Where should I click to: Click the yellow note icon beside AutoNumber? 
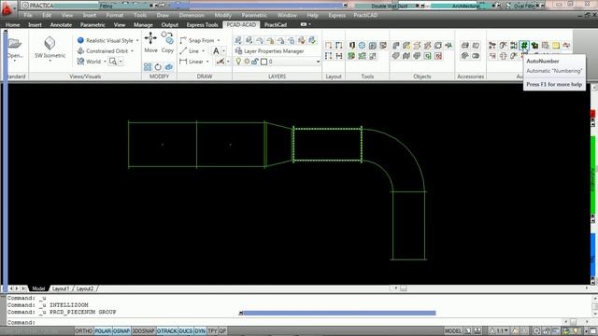point(556,46)
